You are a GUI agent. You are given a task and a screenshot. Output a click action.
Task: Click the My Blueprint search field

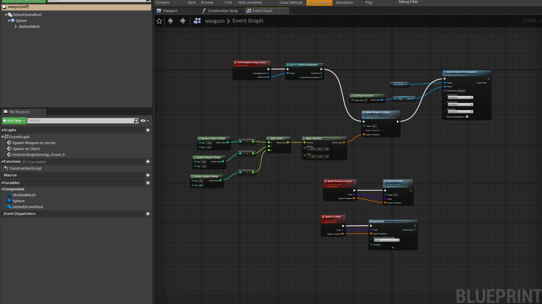(80, 121)
